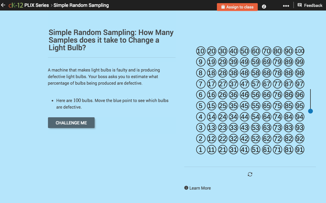
Task: Click the Learn More info icon
Action: tap(186, 188)
